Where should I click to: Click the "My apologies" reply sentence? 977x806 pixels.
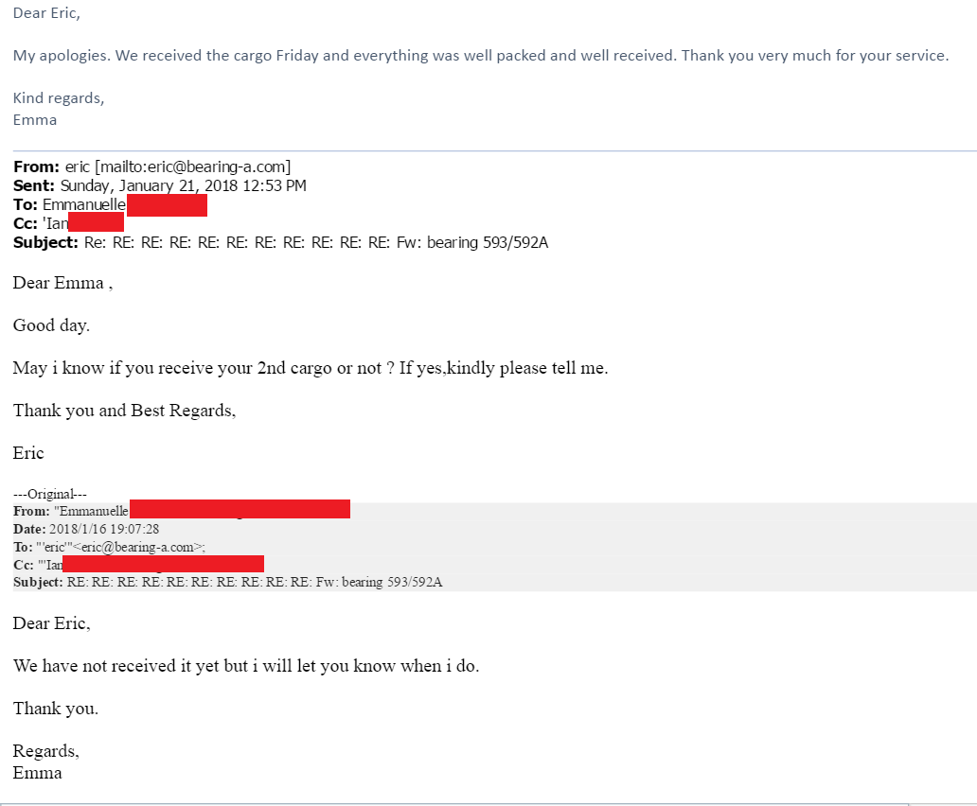[480, 56]
